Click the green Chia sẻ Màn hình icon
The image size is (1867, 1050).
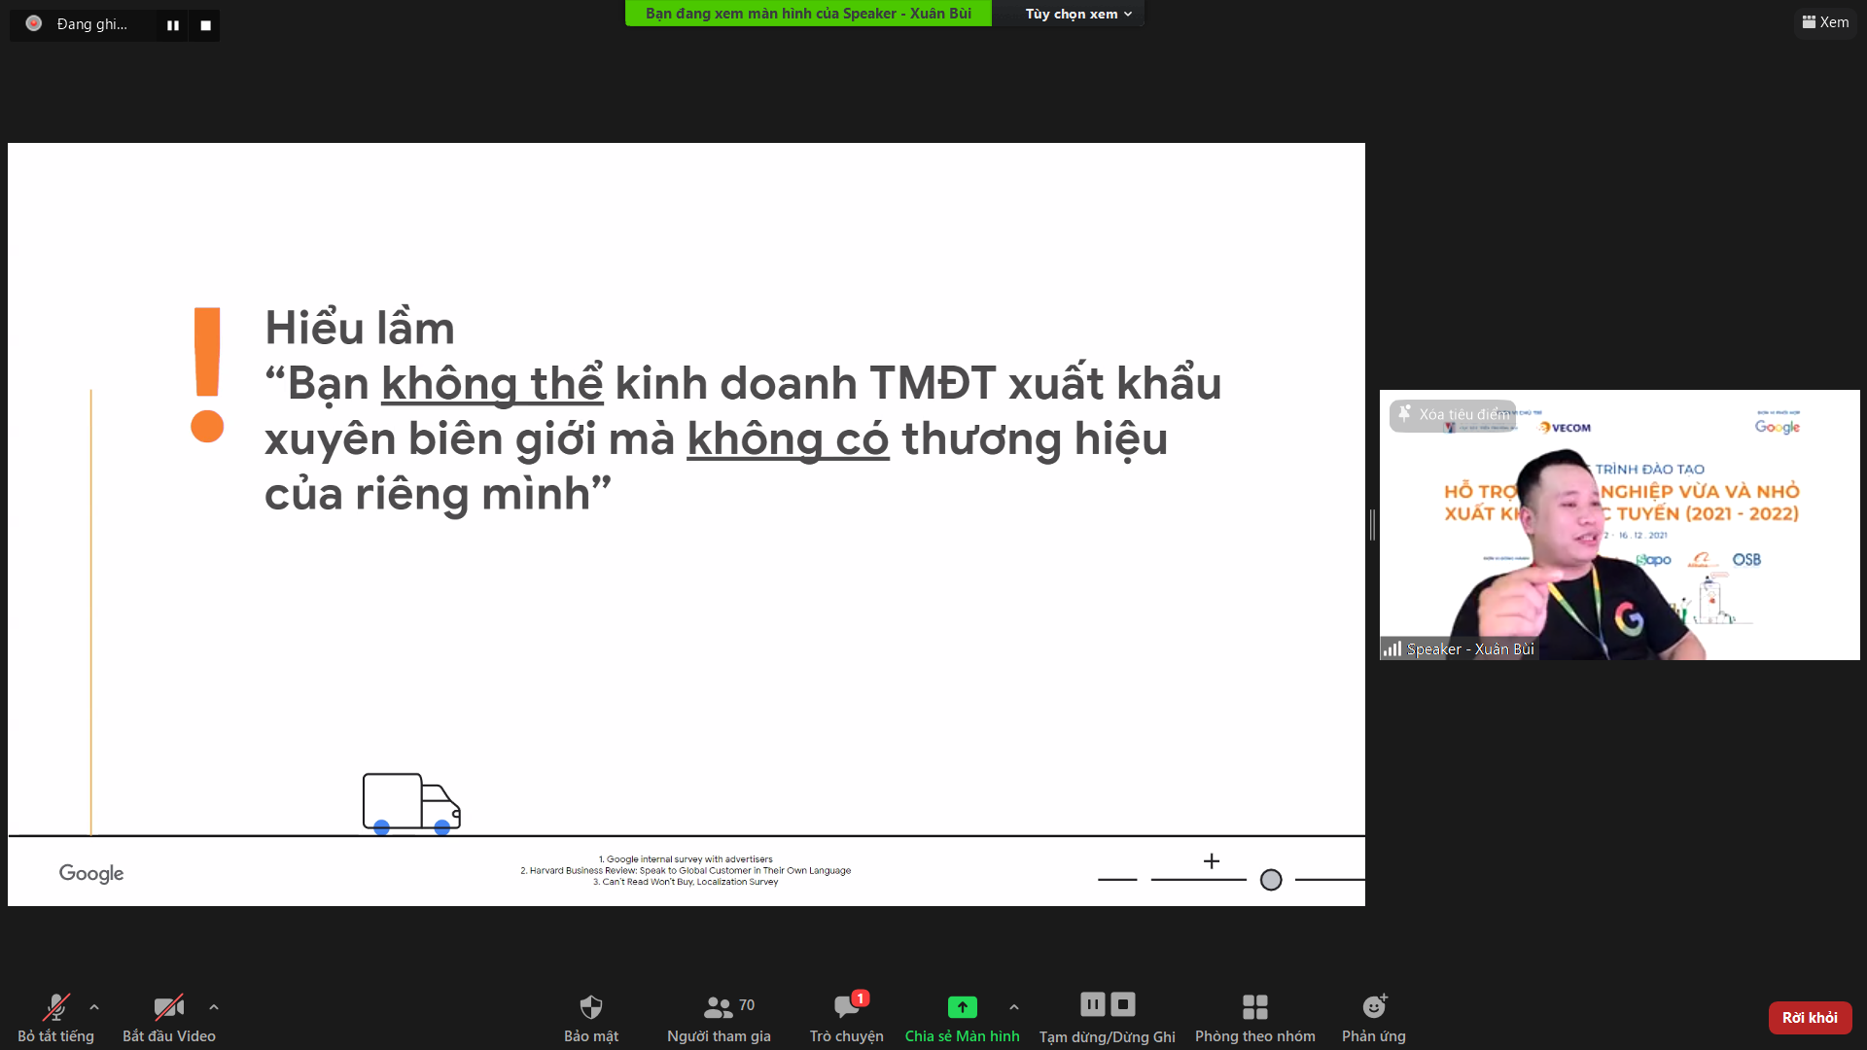click(962, 1007)
